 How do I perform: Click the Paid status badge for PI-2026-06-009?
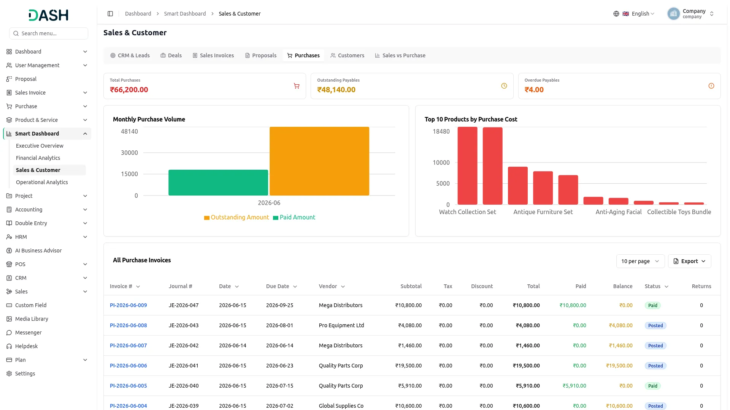pos(652,305)
